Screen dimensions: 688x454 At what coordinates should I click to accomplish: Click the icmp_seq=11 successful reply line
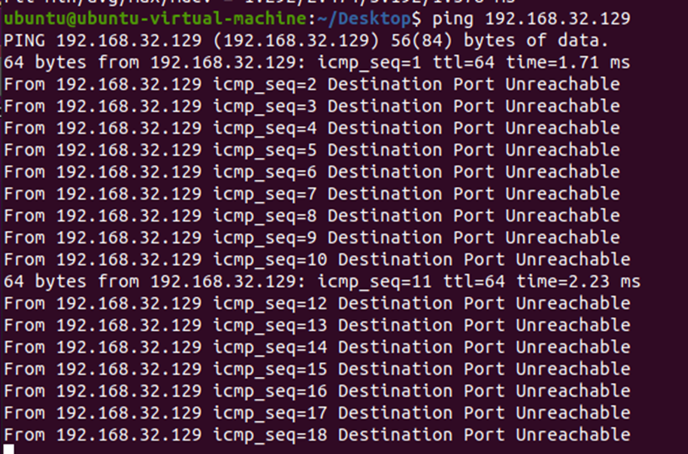322,282
